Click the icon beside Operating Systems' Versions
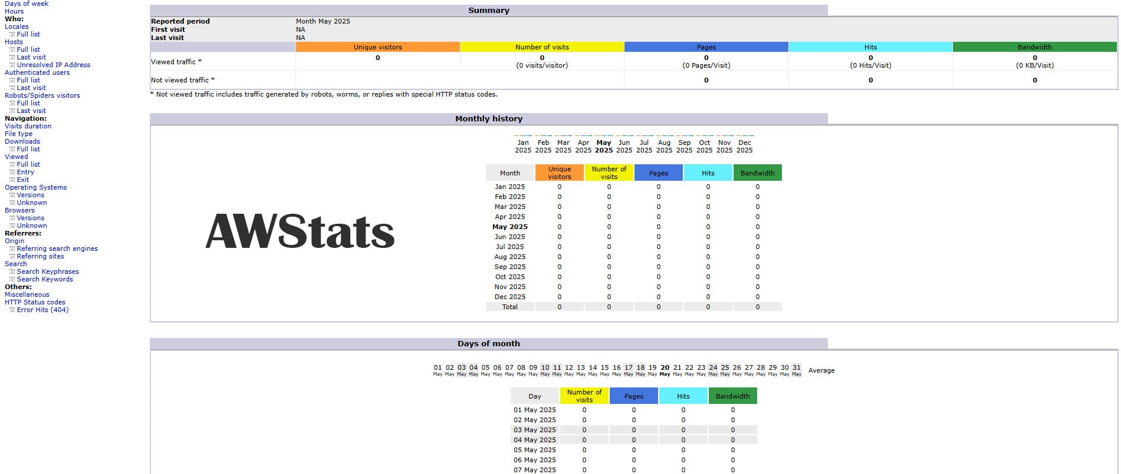This screenshot has width=1121, height=474. pos(12,195)
